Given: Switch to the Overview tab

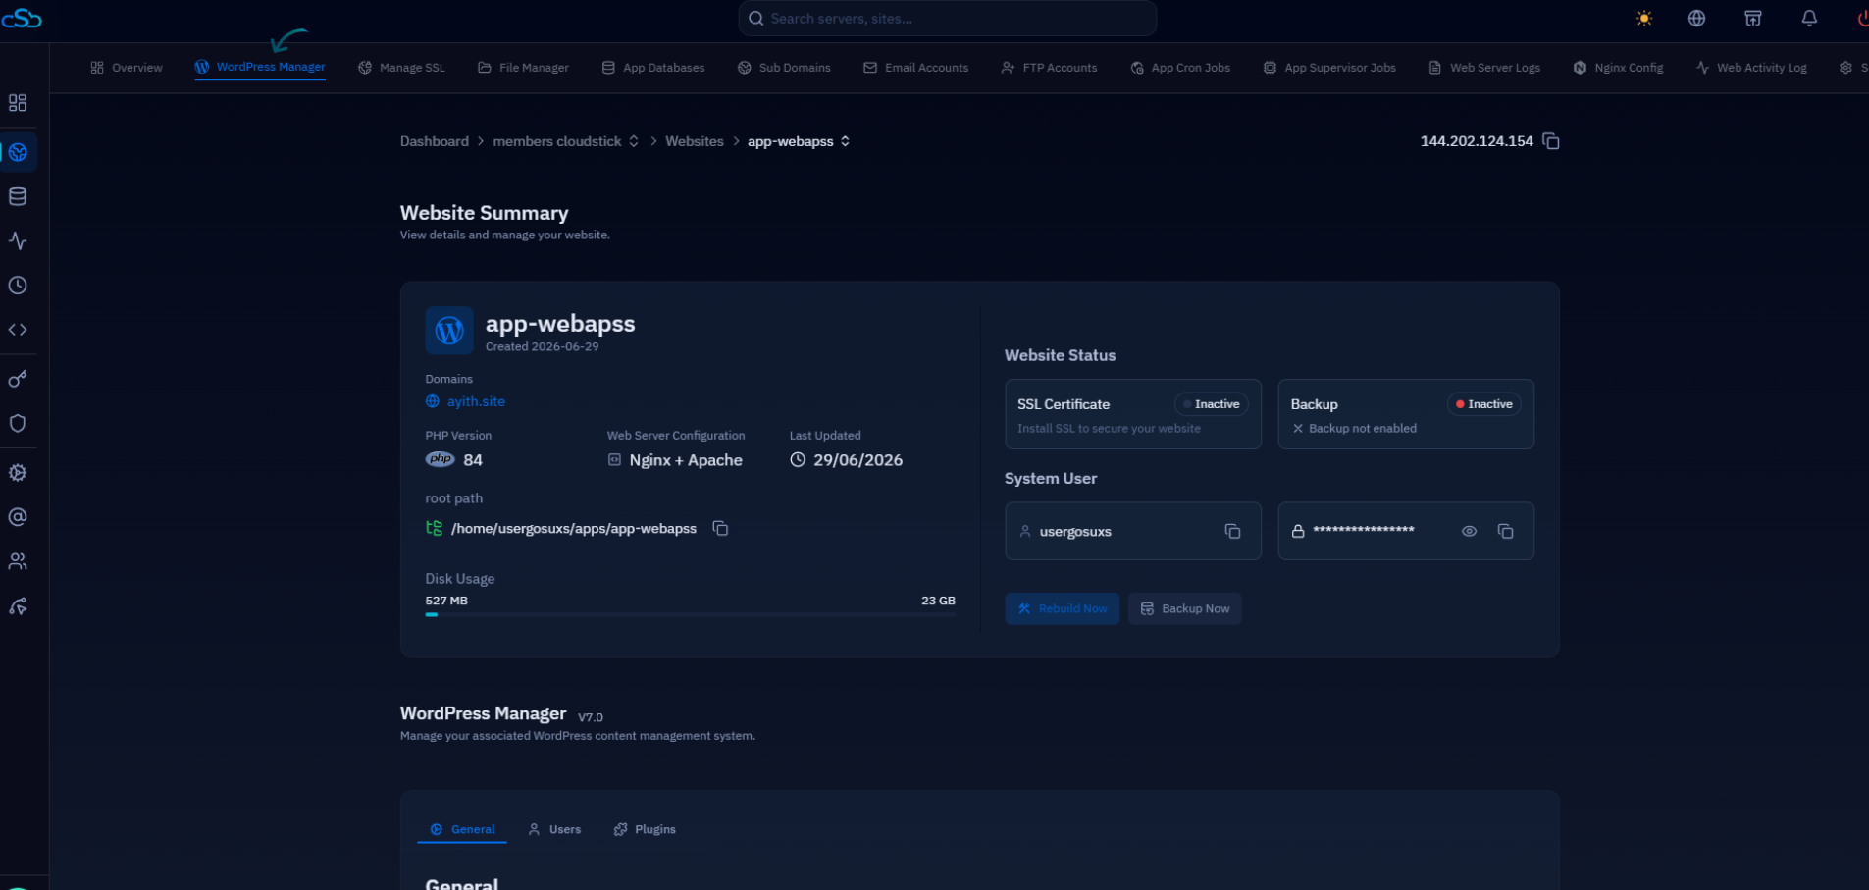Looking at the screenshot, I should (x=127, y=68).
